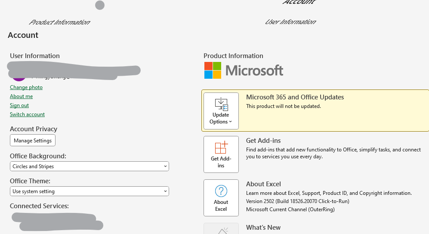Image resolution: width=429 pixels, height=234 pixels.
Task: Click the Microsoft 365 and Office Updates heading
Action: click(295, 97)
